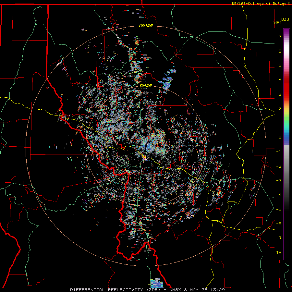Click the -6 value on the scale

pyautogui.click(x=279, y=224)
